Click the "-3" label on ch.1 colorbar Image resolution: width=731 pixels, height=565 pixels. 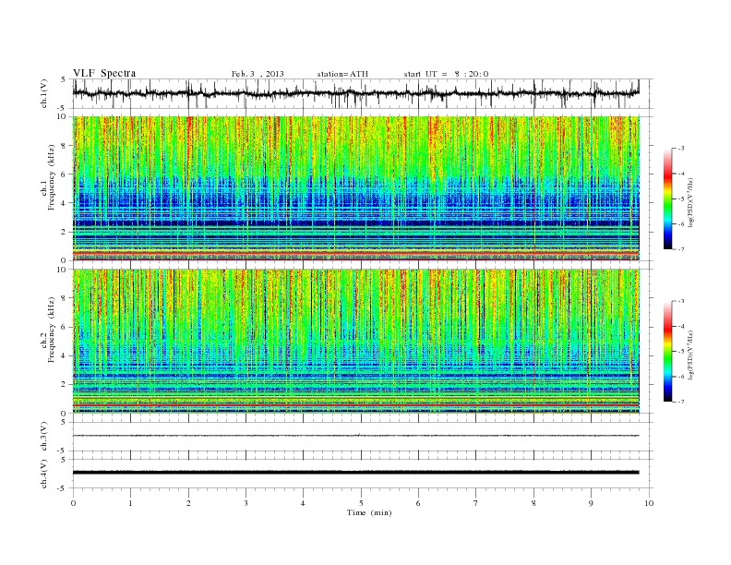681,149
